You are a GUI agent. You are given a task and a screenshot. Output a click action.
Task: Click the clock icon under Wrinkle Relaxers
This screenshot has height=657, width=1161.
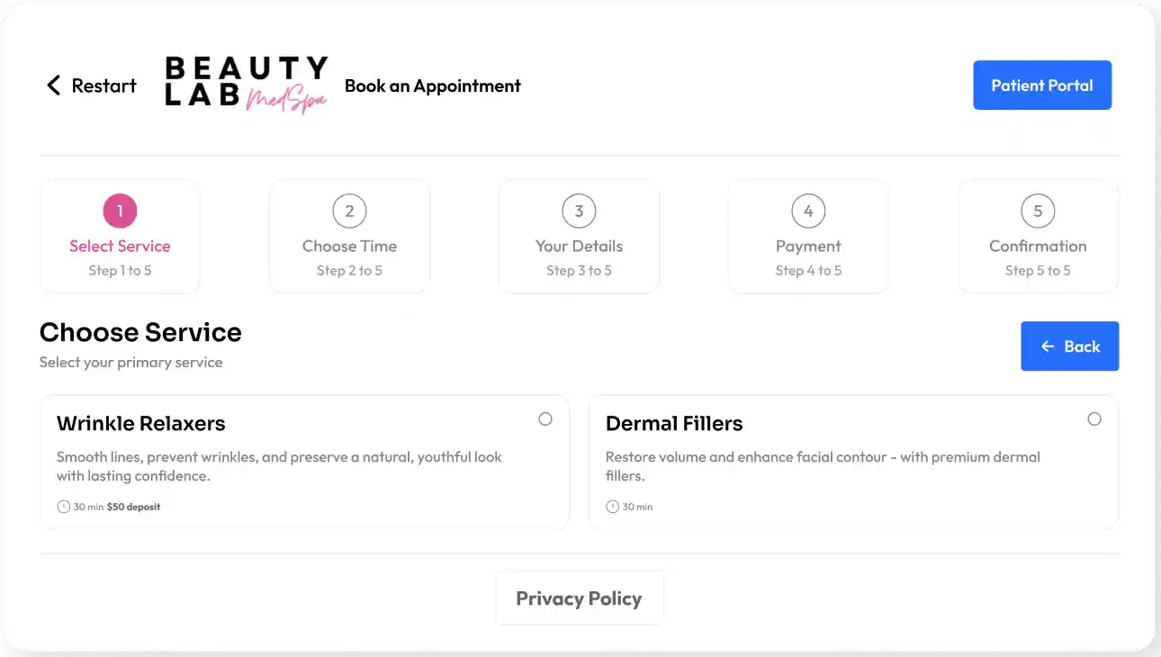[63, 507]
